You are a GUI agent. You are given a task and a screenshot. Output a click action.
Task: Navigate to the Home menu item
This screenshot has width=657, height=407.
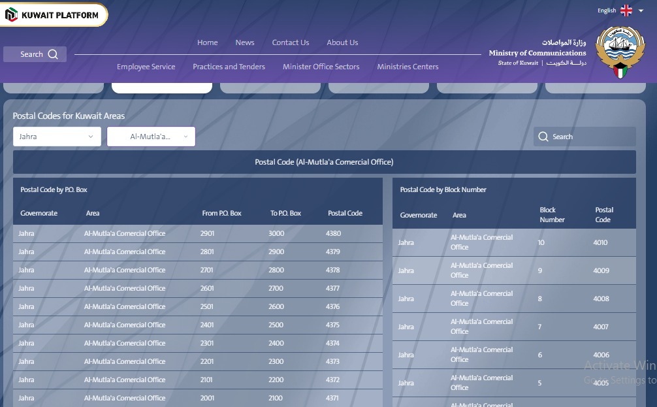pyautogui.click(x=207, y=42)
